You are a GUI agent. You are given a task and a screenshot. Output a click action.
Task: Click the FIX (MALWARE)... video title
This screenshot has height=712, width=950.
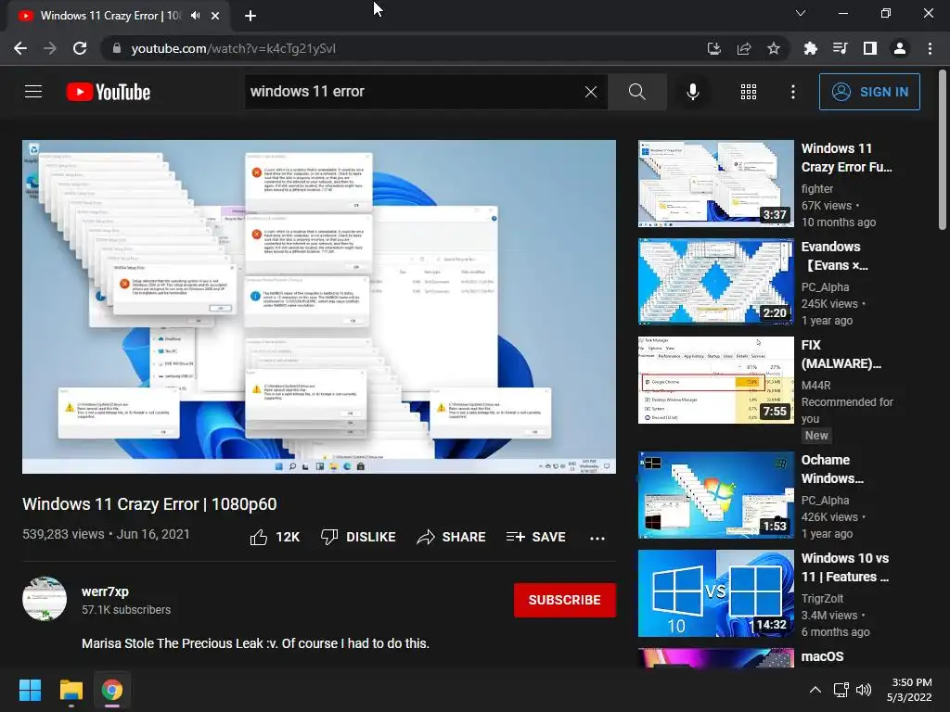tap(841, 354)
